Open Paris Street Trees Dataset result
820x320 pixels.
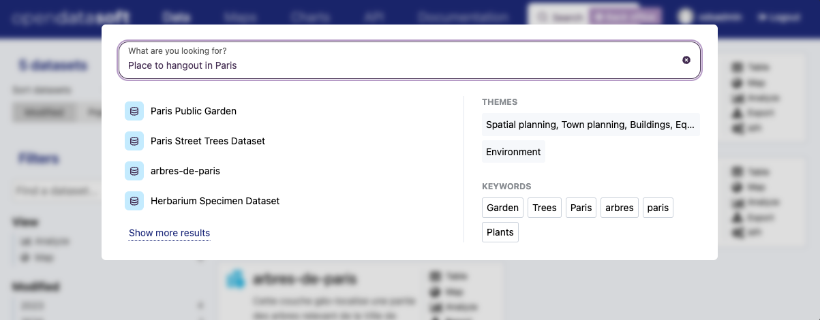[208, 141]
